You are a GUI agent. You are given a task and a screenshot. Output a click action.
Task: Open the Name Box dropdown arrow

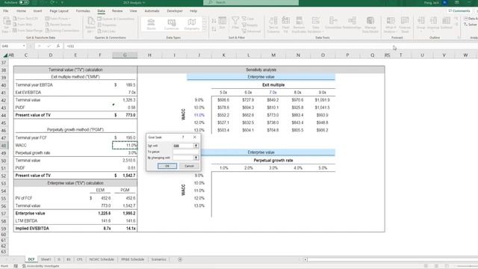[x=24, y=46]
